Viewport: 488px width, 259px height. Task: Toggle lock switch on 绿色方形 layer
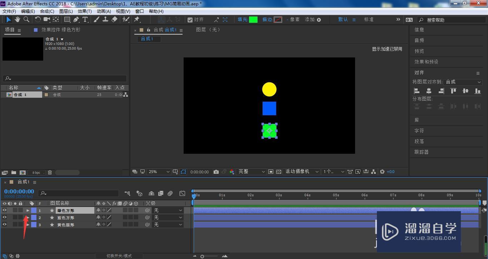pyautogui.click(x=21, y=210)
